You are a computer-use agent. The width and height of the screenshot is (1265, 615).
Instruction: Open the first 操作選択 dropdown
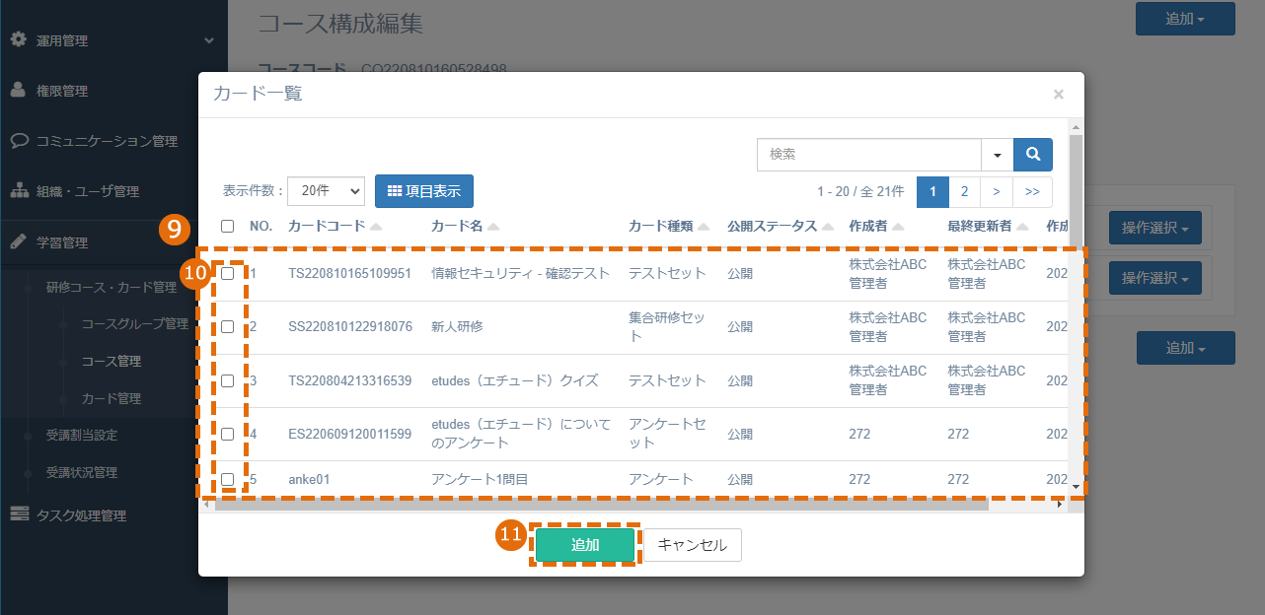tap(1154, 228)
